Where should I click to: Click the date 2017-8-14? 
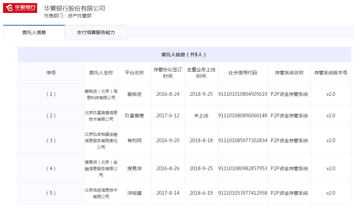pos(168,193)
